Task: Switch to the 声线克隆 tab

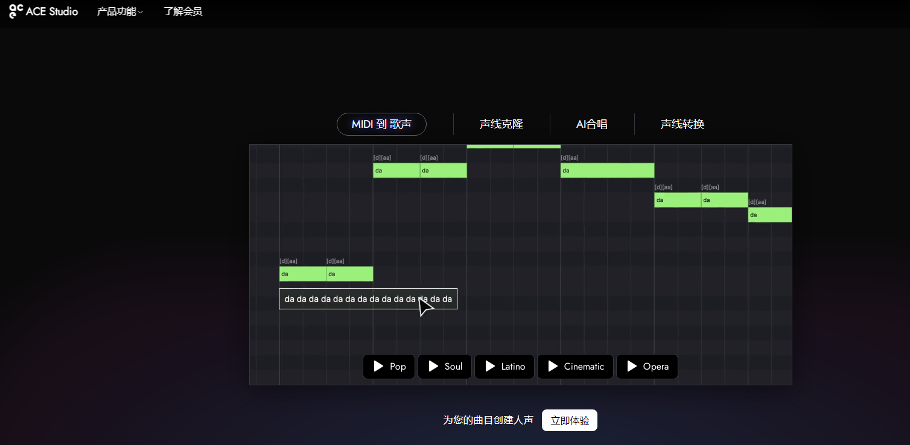Action: 501,124
